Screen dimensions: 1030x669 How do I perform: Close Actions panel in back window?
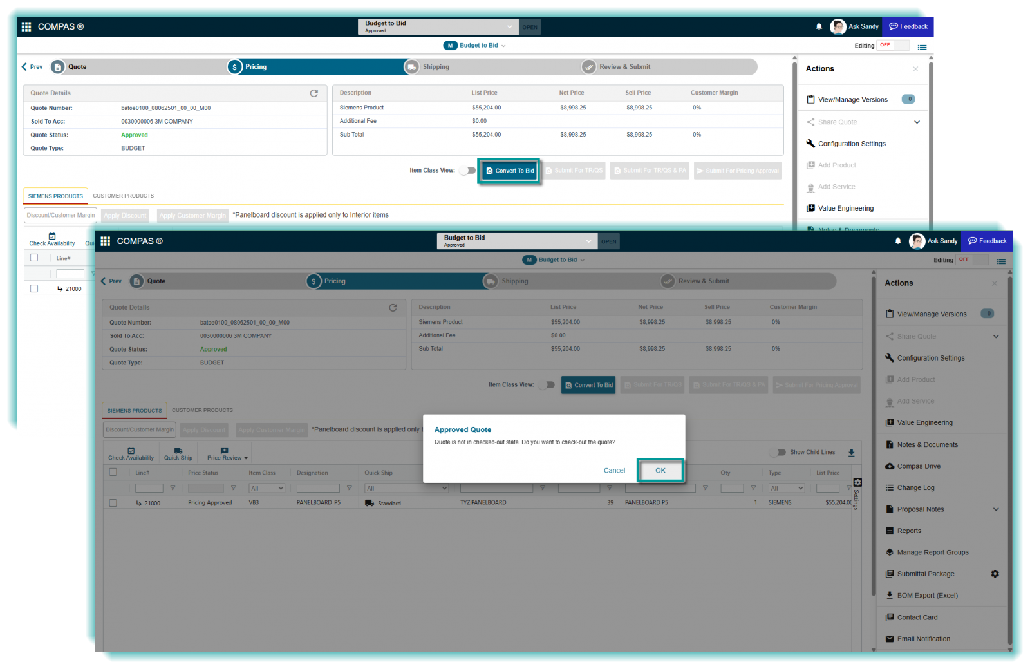point(915,69)
